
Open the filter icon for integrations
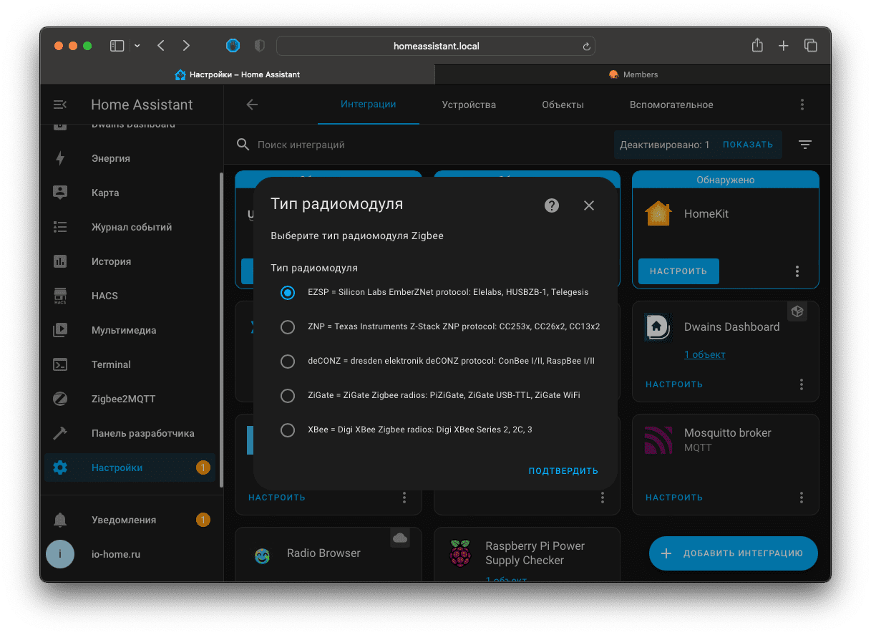pyautogui.click(x=804, y=145)
